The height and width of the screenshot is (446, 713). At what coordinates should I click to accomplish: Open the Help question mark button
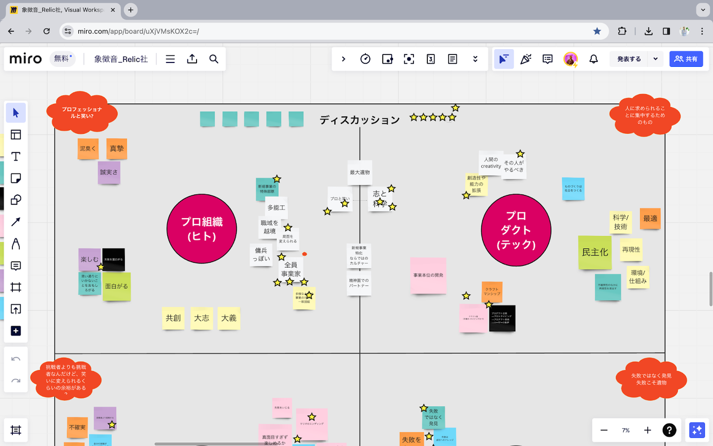point(669,430)
